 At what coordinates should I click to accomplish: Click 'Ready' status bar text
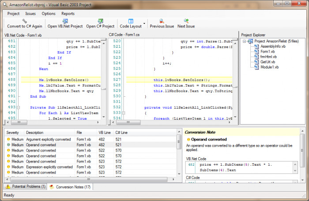[x=9, y=195]
